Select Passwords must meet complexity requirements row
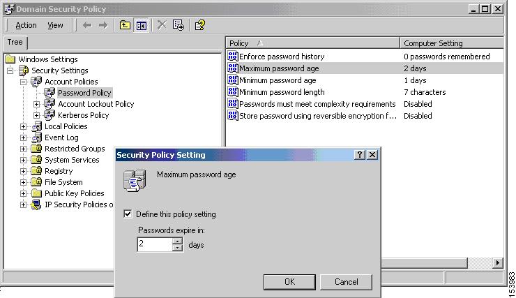This screenshot has width=516, height=298. point(365,104)
